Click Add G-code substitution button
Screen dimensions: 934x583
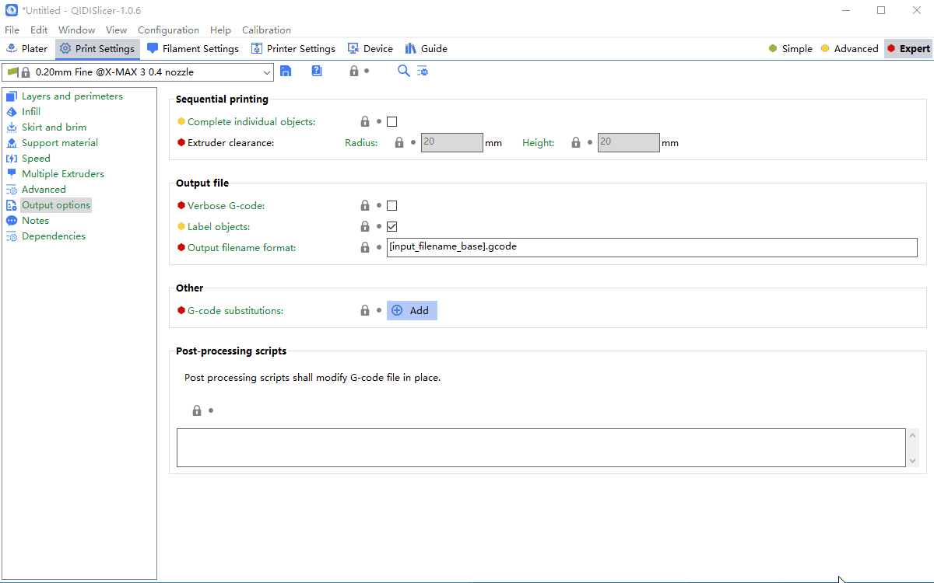pos(412,310)
